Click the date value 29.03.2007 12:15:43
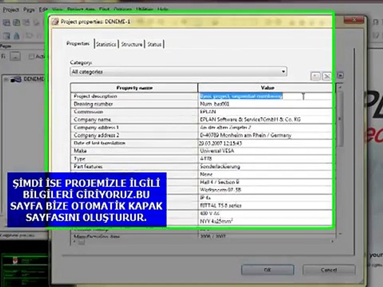Screen dimensions: 383x287 coord(221,143)
